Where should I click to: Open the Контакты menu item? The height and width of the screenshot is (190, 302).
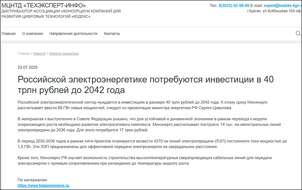pos(112,33)
